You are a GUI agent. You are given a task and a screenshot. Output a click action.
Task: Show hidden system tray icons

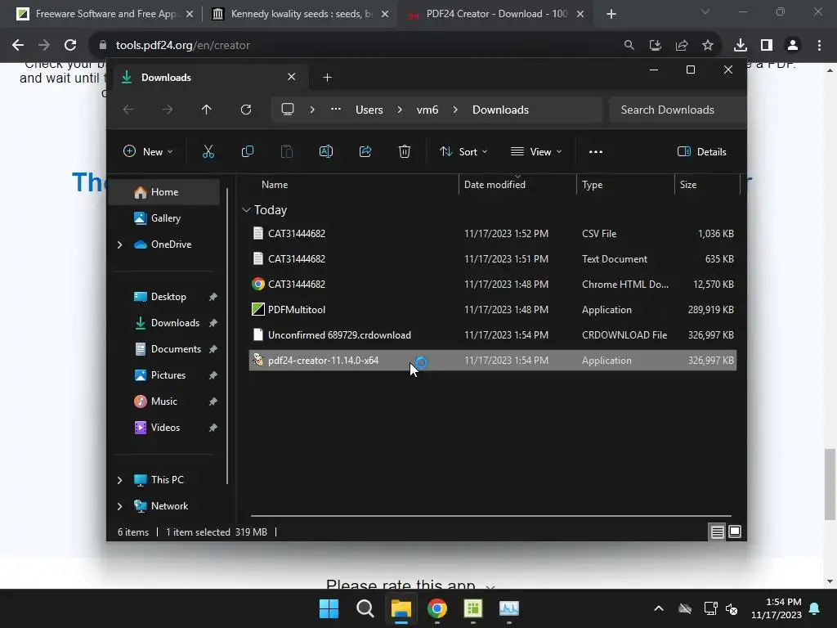[x=659, y=608]
